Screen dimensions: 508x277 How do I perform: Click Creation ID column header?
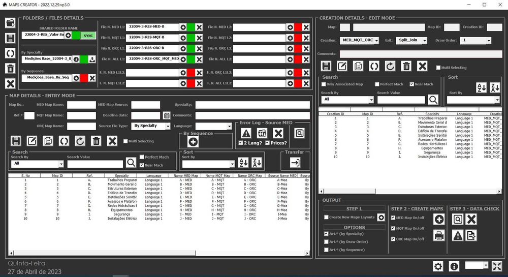(335, 114)
